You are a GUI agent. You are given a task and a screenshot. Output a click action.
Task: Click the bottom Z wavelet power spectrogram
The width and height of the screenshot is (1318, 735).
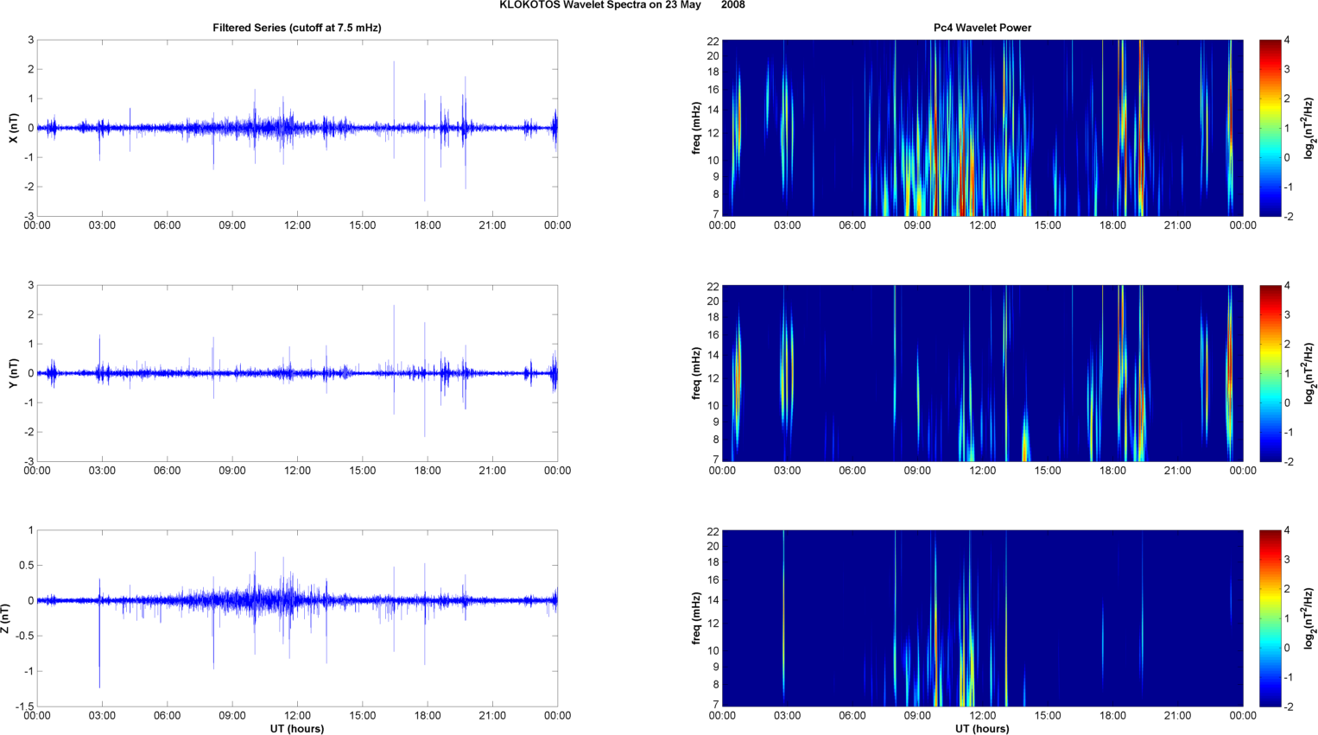pos(982,618)
